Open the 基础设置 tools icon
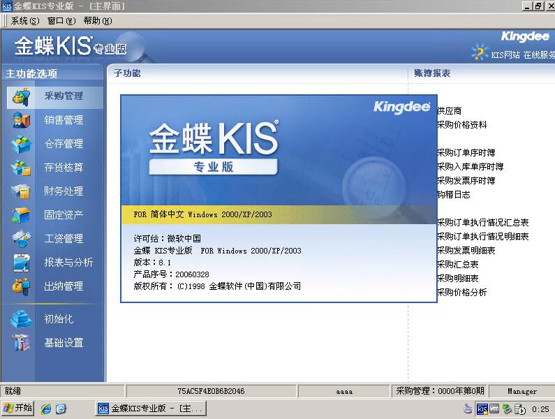555x419 pixels. coord(21,343)
